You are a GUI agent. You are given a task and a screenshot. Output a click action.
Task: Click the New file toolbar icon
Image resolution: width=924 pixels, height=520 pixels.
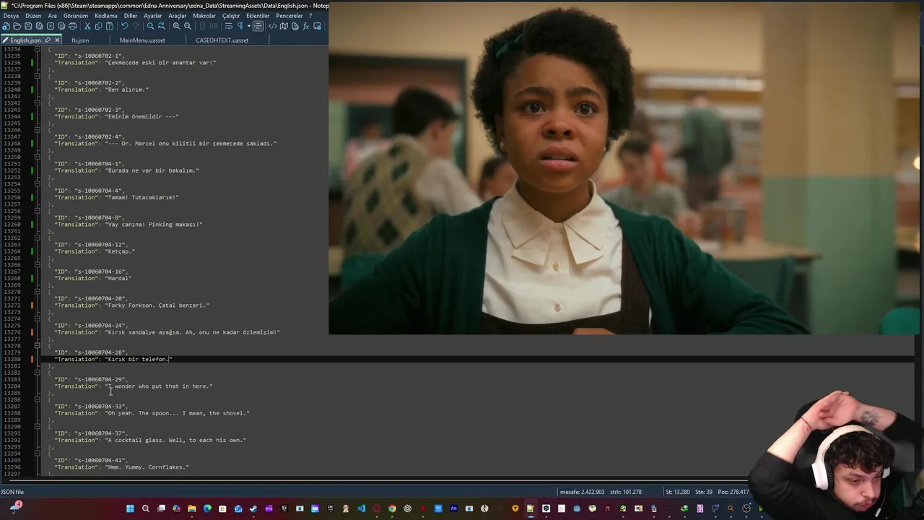pos(6,26)
